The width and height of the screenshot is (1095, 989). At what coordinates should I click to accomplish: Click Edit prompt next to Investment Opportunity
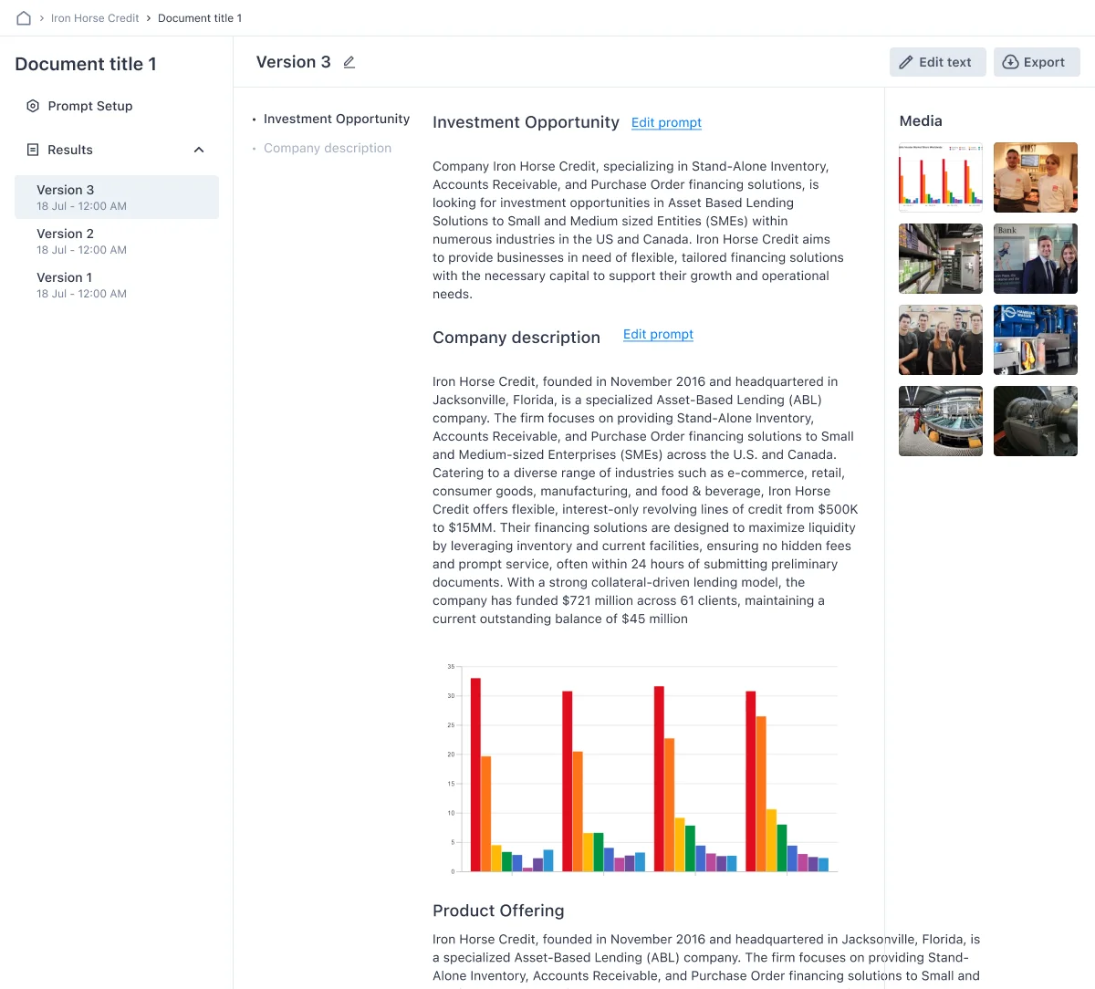666,122
